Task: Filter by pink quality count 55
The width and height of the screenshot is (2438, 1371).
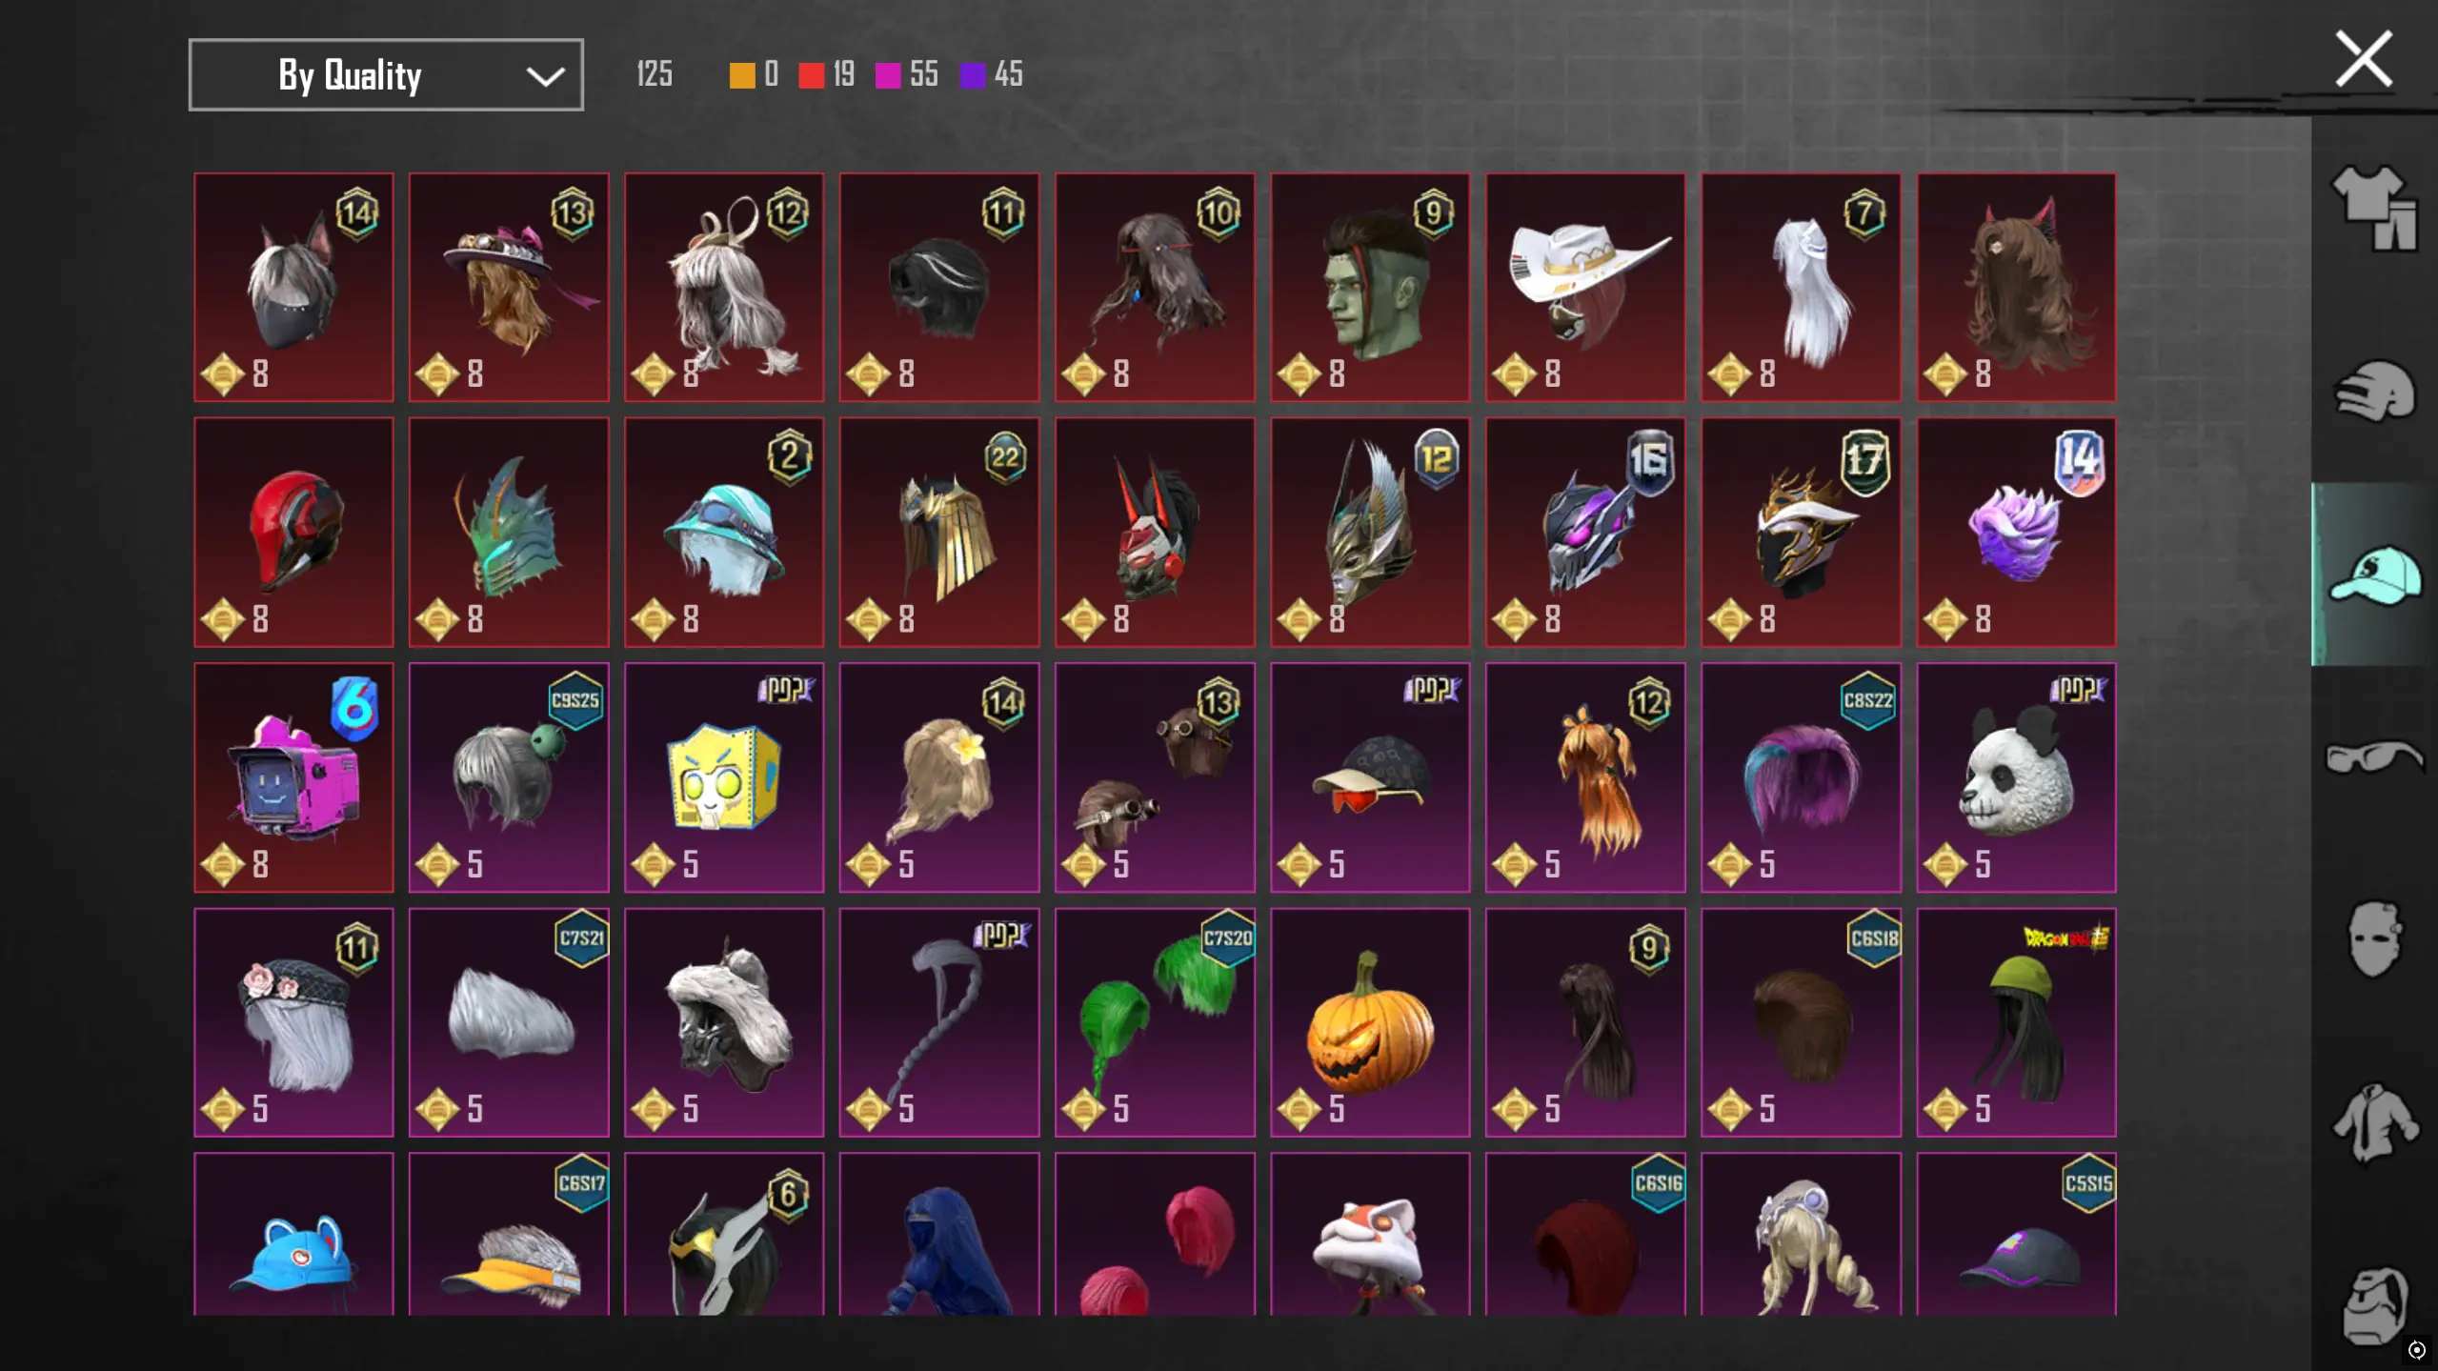Action: tap(907, 74)
